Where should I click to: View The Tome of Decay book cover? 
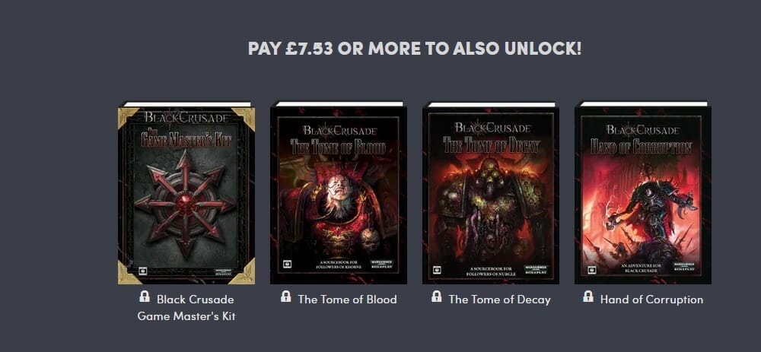(x=491, y=193)
